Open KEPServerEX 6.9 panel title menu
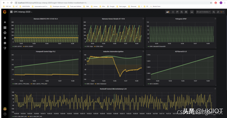 click(x=181, y=52)
